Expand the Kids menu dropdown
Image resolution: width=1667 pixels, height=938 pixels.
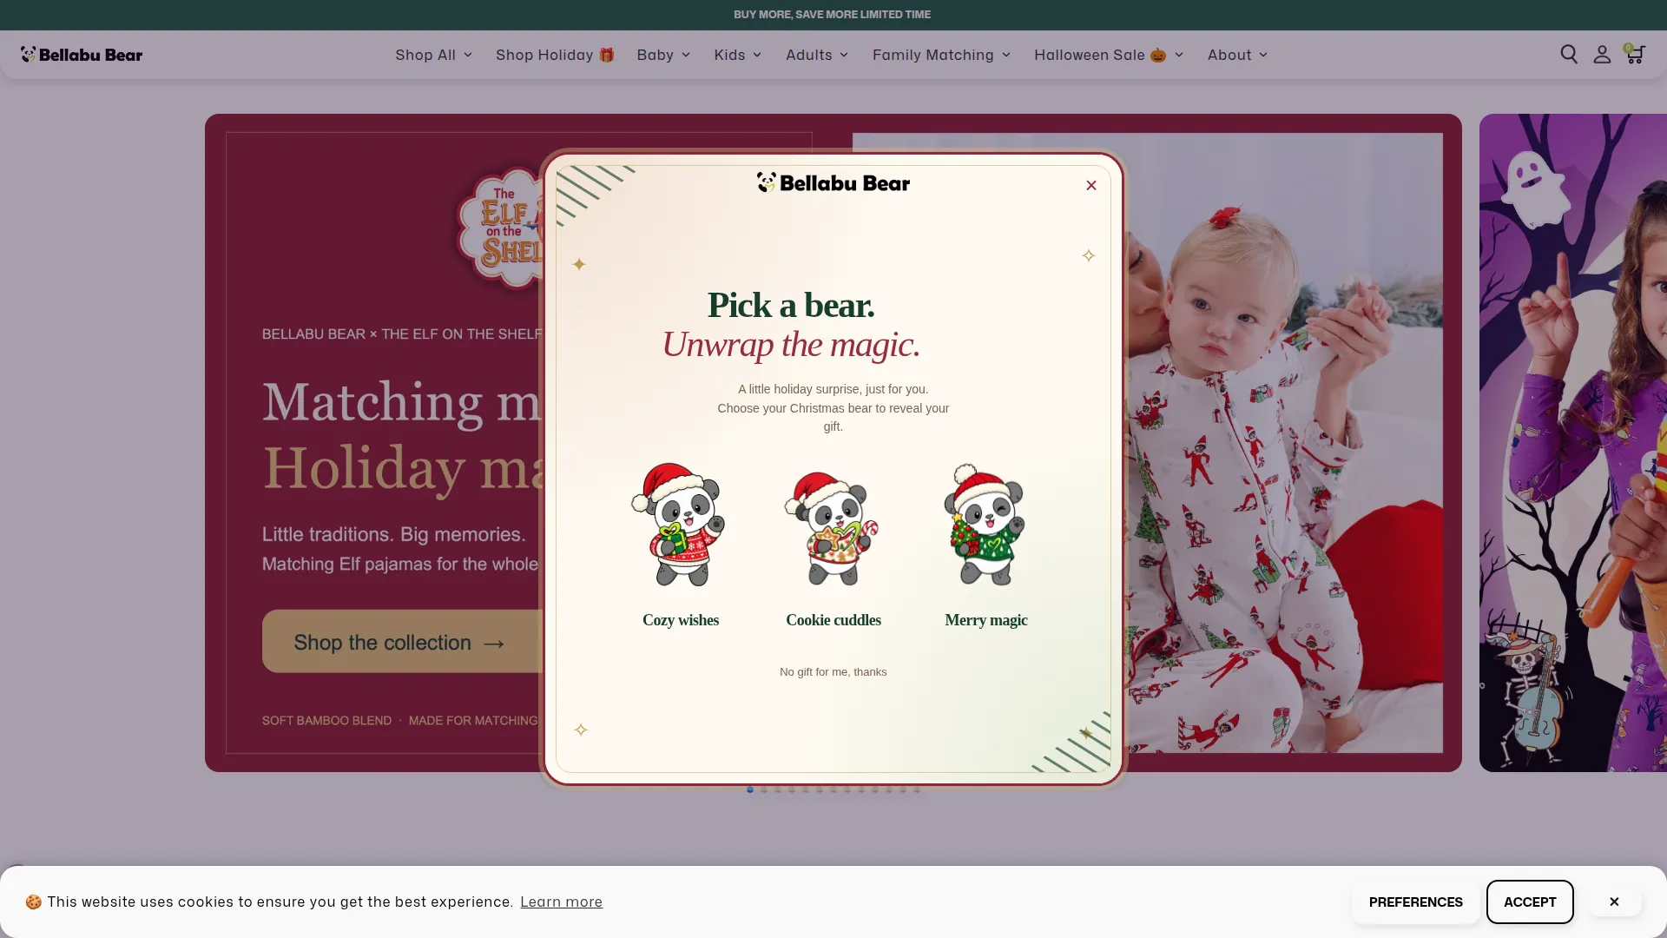[x=738, y=55]
